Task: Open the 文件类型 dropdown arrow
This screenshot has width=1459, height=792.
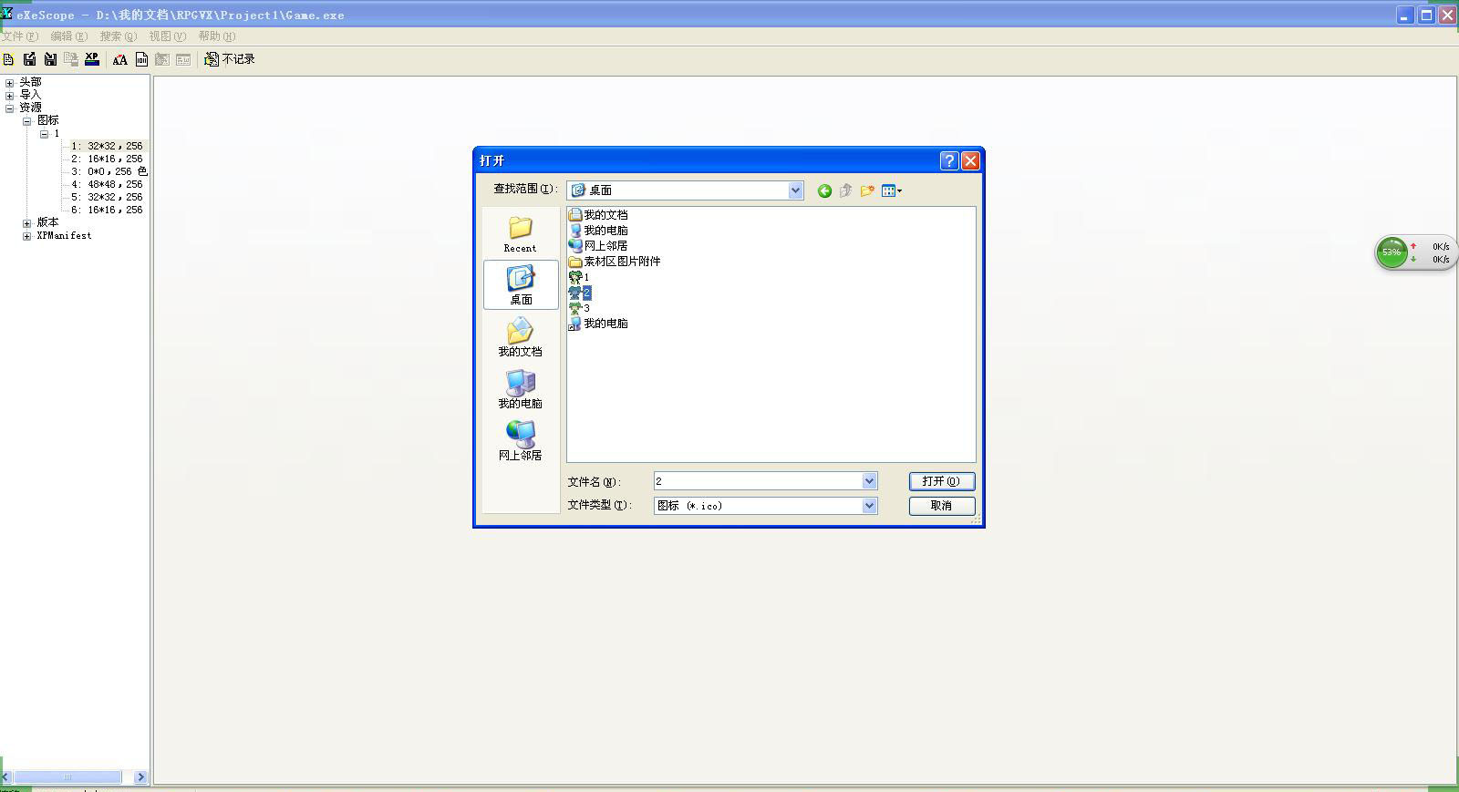Action: tap(869, 506)
